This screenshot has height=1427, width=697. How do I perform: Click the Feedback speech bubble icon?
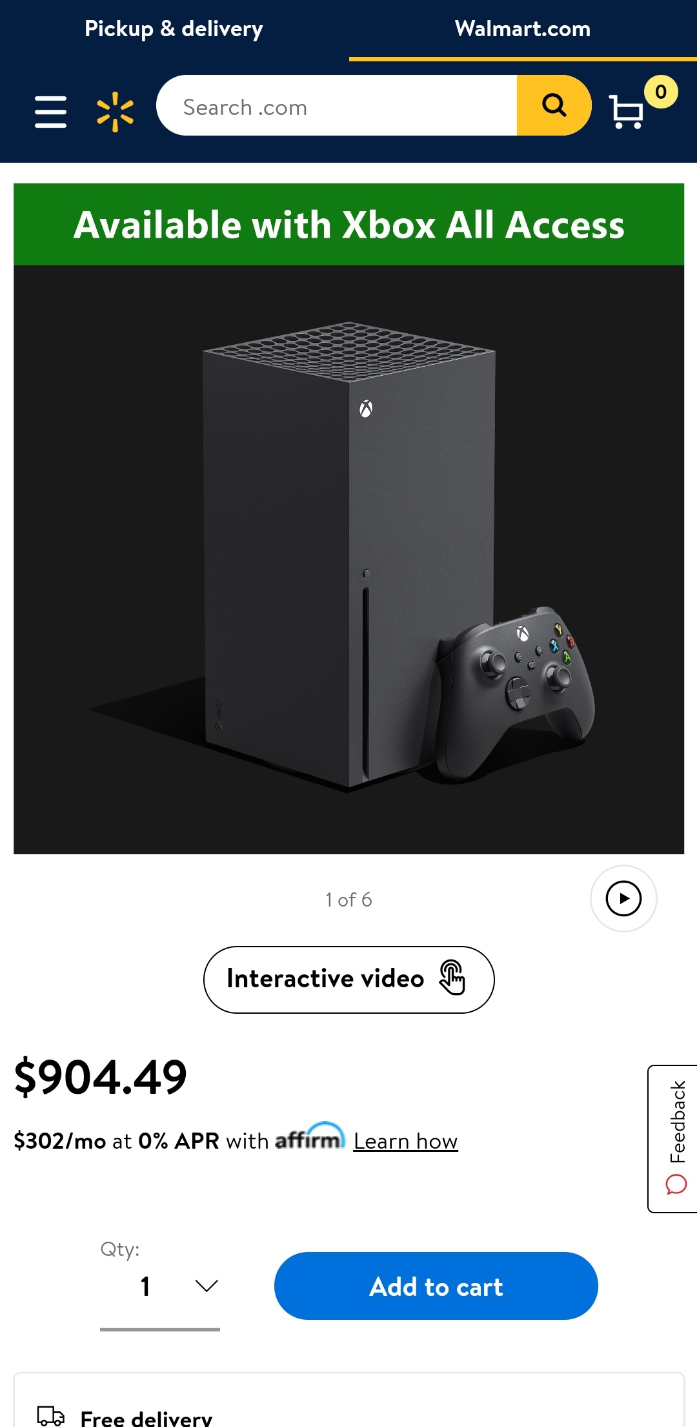[x=676, y=1185]
